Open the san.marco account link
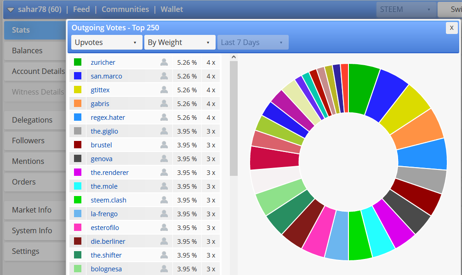The width and height of the screenshot is (462, 275). pyautogui.click(x=106, y=76)
